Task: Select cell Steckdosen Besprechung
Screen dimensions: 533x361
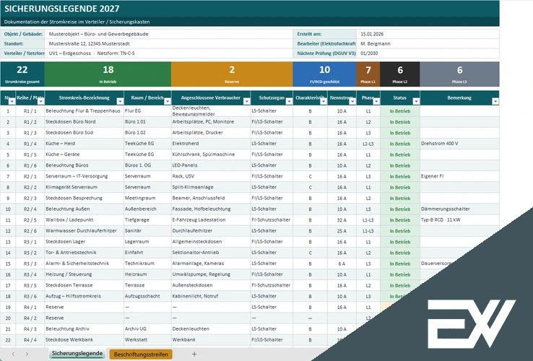Action: pos(84,198)
